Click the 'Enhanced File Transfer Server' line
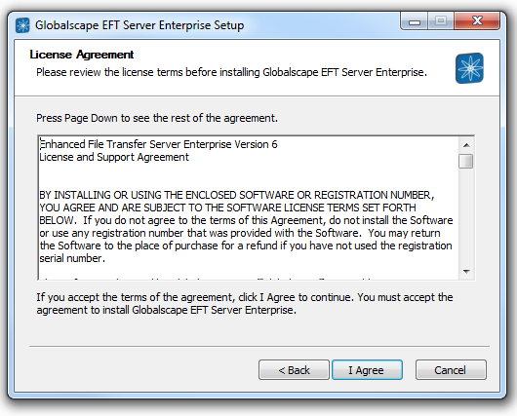The width and height of the screenshot is (517, 416). coord(159,144)
